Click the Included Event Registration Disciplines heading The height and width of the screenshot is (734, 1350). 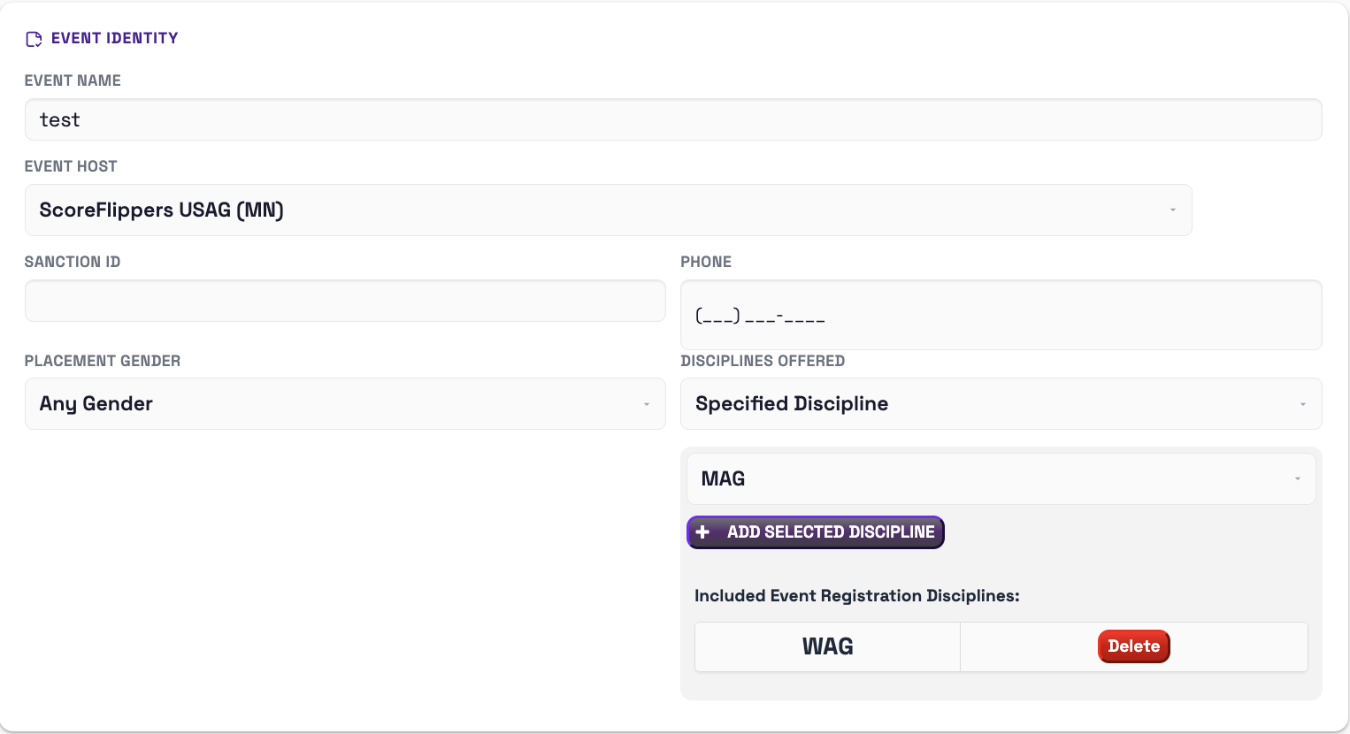857,596
